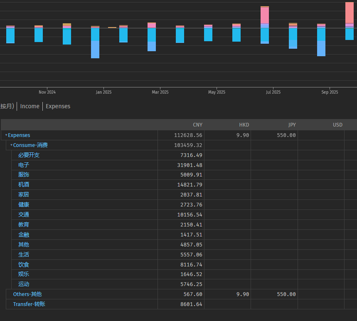The width and height of the screenshot is (357, 321).
Task: Open the 交通 account
Action: click(24, 215)
